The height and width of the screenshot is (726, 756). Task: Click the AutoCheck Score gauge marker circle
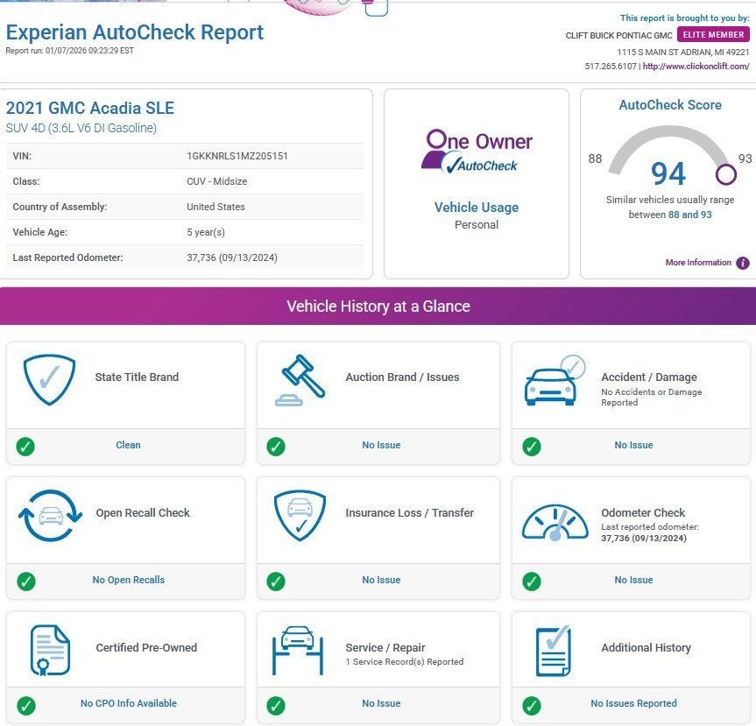click(725, 174)
